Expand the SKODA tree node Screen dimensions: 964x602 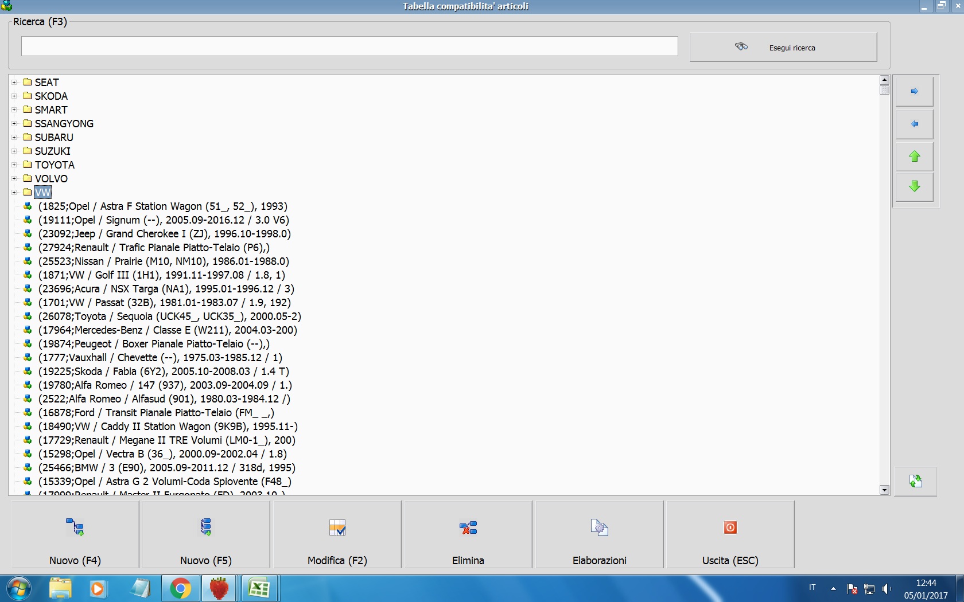click(x=14, y=96)
